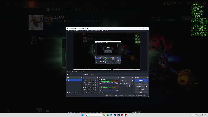Image resolution: width=208 pixels, height=117 pixels.
Task: Toggle visibility eye of third source row
Action: point(94,85)
